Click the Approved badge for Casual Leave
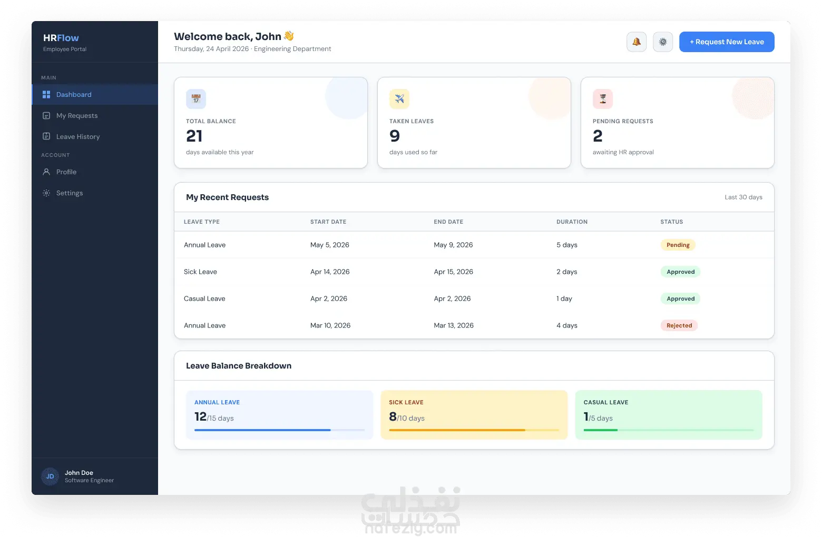The width and height of the screenshot is (822, 537). coord(680,299)
